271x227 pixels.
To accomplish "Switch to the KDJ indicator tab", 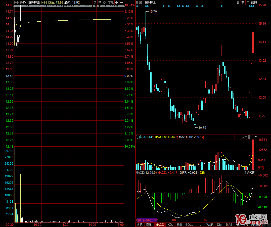I will (170, 225).
